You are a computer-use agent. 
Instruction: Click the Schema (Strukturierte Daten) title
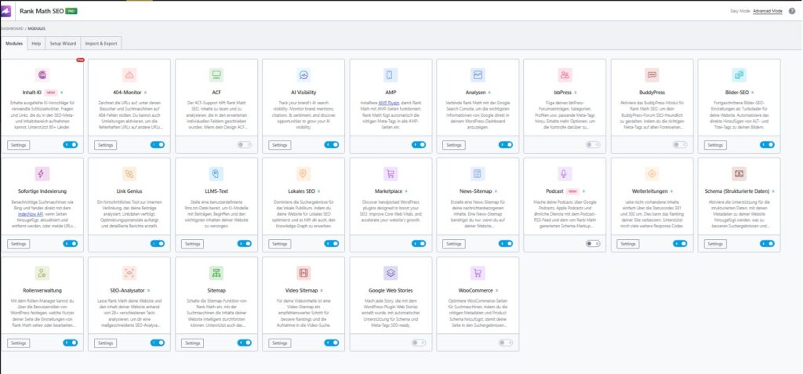click(737, 191)
